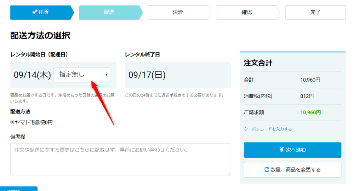
Task: Click the refresh icon beside 数量、商品を変更する
Action: point(267,169)
